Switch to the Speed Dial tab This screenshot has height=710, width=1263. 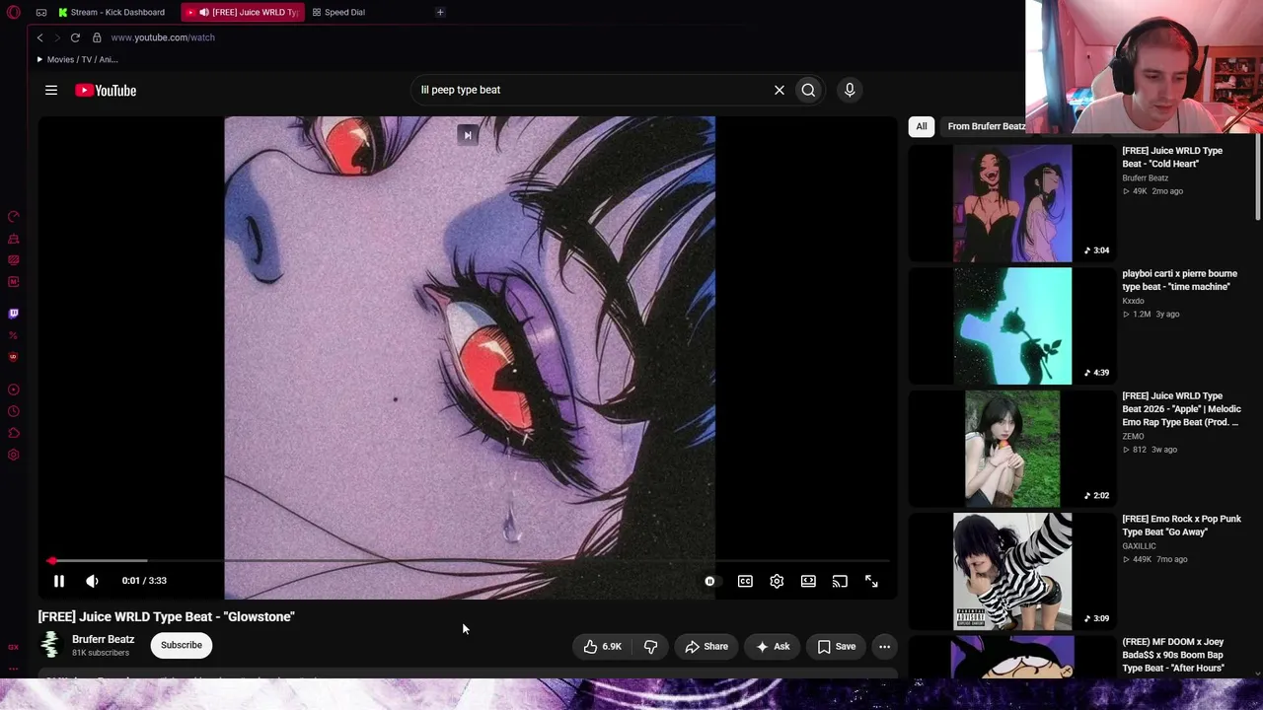[x=338, y=12]
